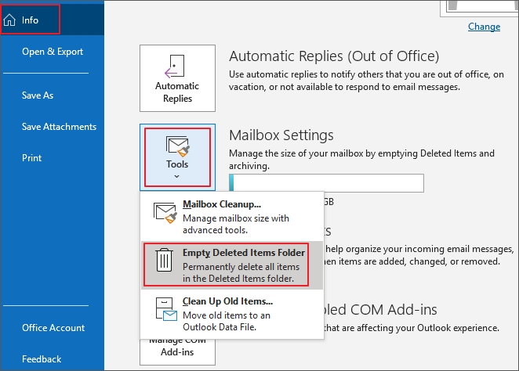The height and width of the screenshot is (371, 519).
Task: Click 'help organize your incoming email messages' text
Action: 419,249
